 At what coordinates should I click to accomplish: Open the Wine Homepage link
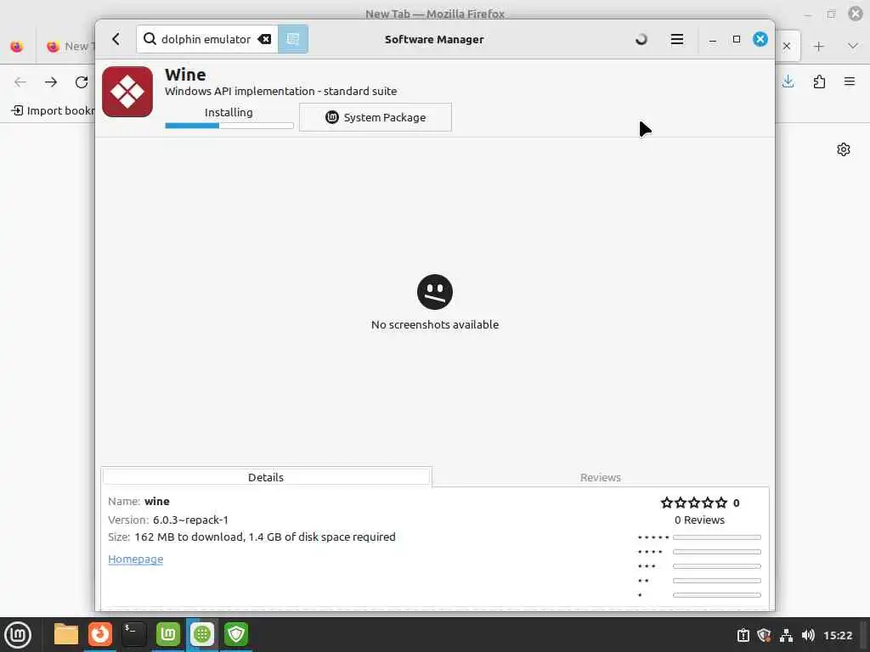click(x=135, y=559)
